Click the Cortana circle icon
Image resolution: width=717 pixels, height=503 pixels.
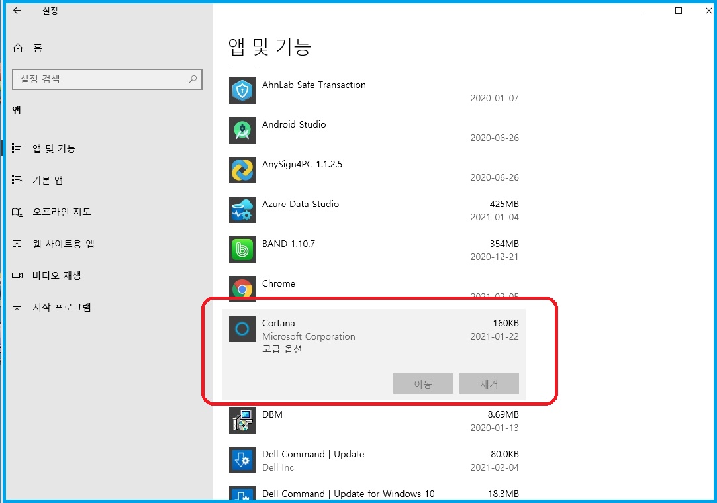[242, 329]
